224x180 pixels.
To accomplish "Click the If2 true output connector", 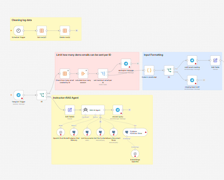I will tap(174, 69).
